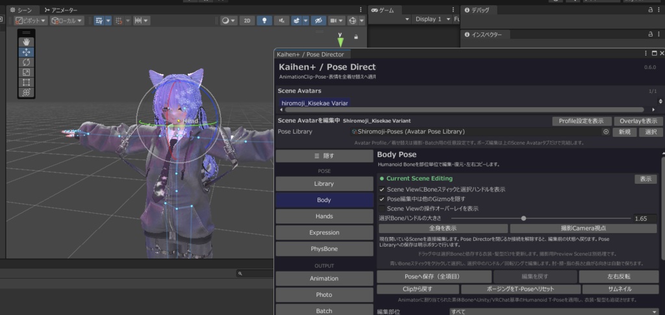Lock the Debug panel
This screenshot has width=665, height=315.
[x=650, y=10]
